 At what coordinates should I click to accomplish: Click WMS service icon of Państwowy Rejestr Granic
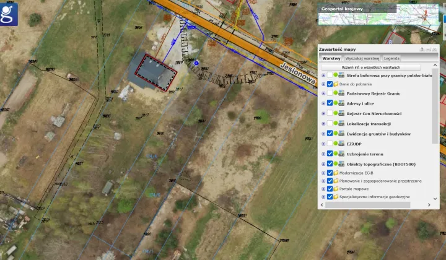pos(341,93)
